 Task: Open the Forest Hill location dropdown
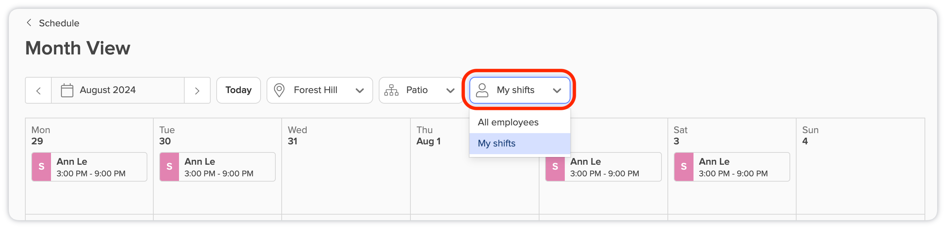point(320,90)
